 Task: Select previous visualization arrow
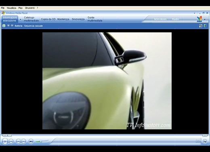(x=8, y=25)
